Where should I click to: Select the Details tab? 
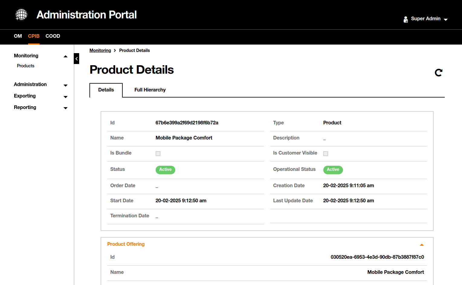[x=106, y=90]
